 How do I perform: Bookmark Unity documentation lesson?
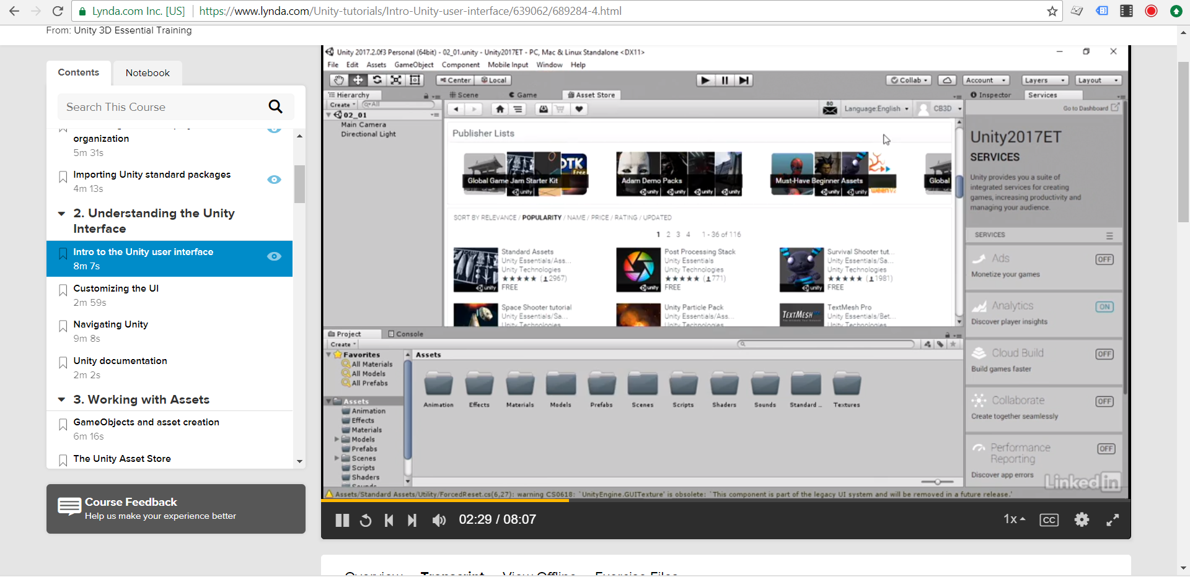tap(63, 363)
